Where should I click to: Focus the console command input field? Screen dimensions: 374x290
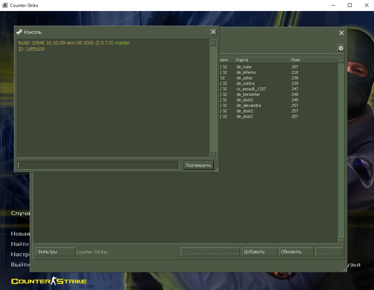(x=98, y=165)
